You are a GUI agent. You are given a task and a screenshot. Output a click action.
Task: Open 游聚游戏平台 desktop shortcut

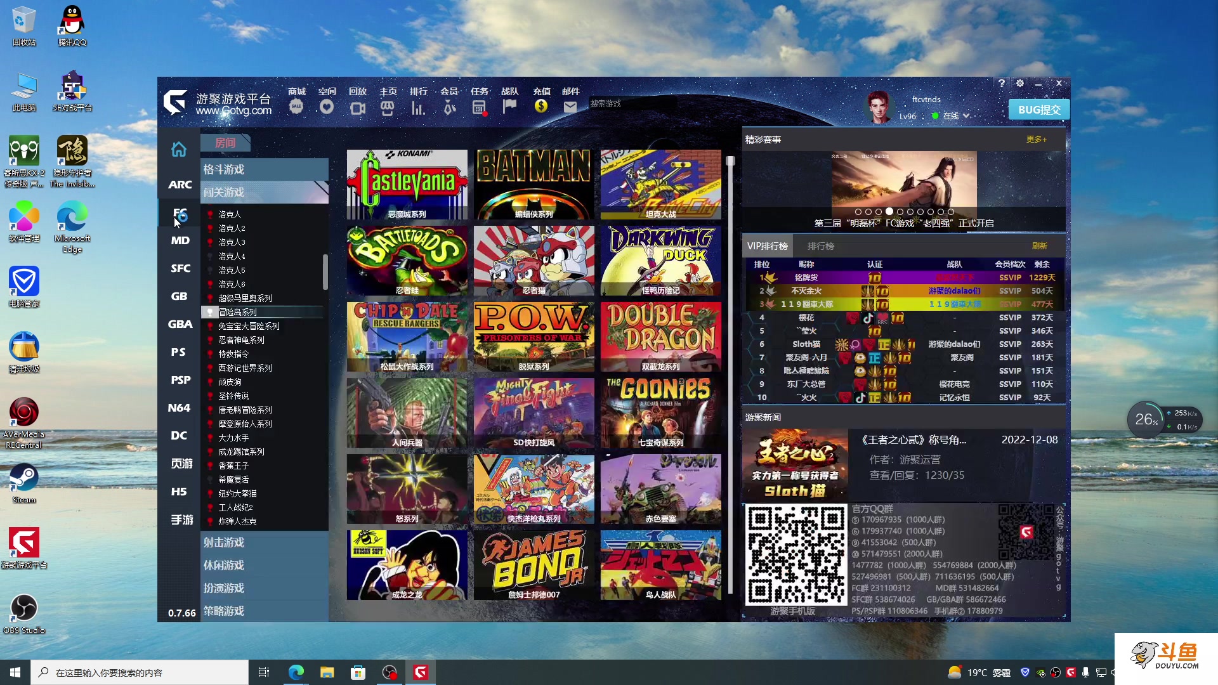click(x=24, y=548)
